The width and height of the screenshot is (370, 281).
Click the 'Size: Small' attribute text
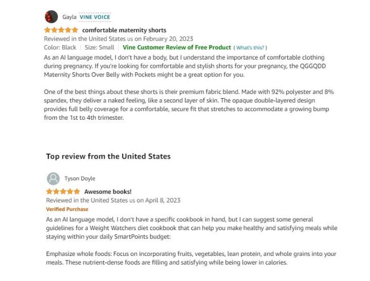pos(99,47)
